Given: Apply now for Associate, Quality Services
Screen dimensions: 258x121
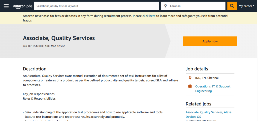Looking at the screenshot, I should click(x=210, y=41).
